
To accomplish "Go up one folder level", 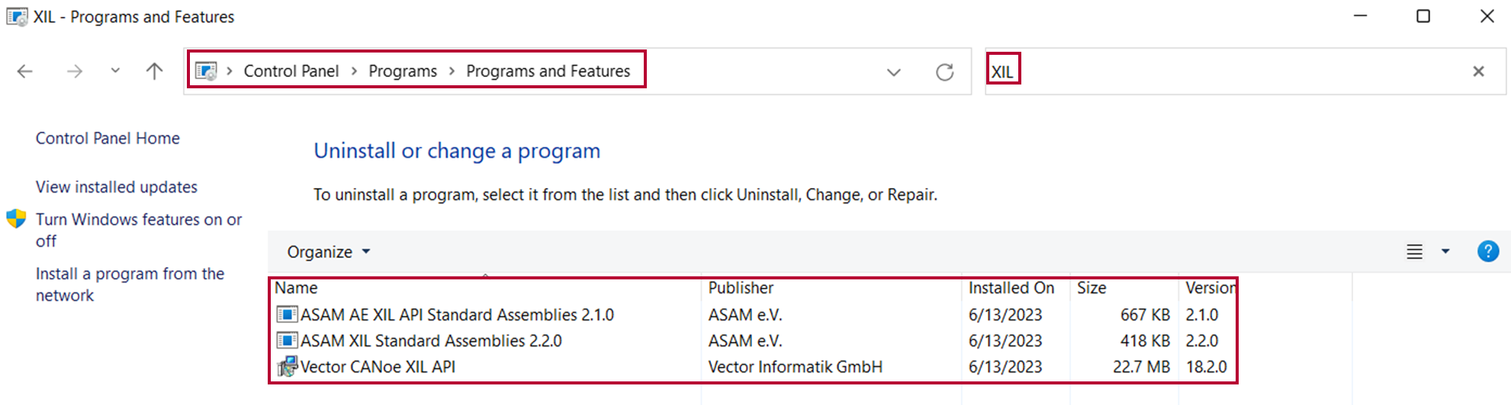I will [154, 72].
